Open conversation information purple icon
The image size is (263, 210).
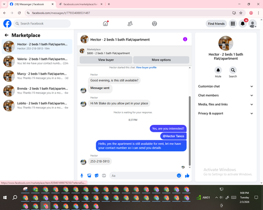[185, 39]
